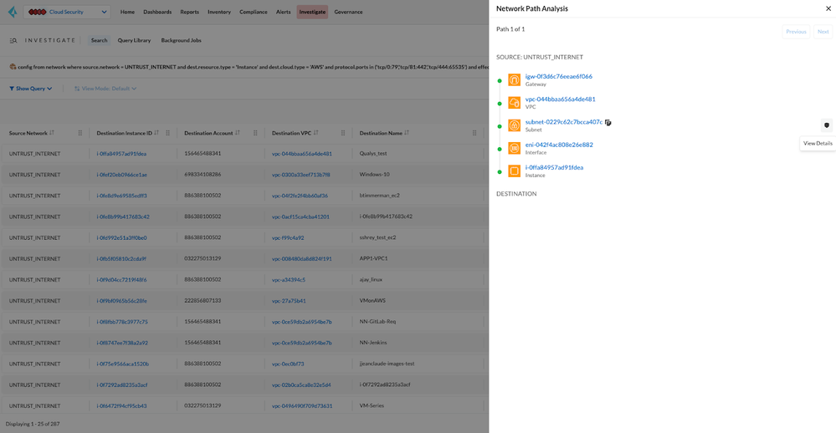Open VPC link vpc-f99c4a92

(x=288, y=237)
